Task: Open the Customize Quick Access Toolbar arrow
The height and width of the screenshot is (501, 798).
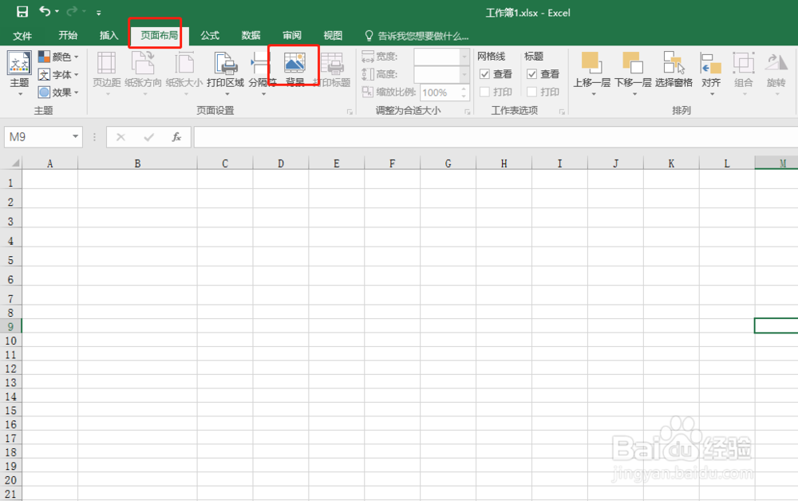Action: pos(99,13)
